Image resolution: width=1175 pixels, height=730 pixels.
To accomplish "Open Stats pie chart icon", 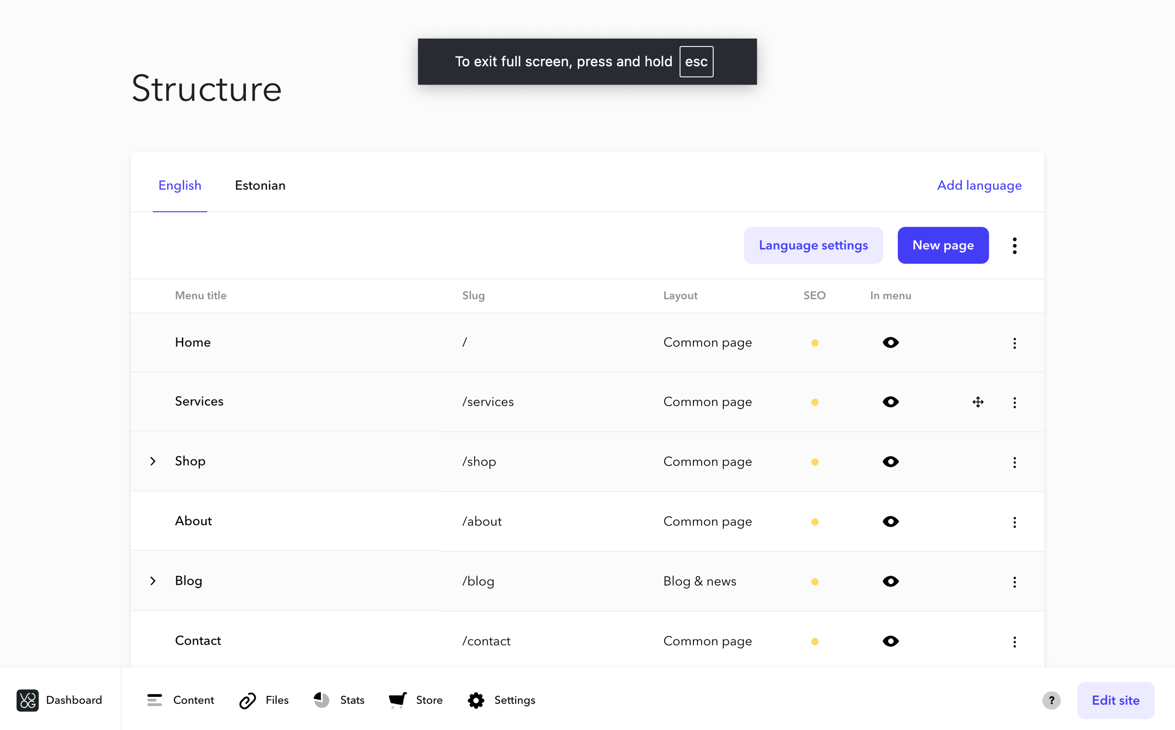I will coord(322,700).
